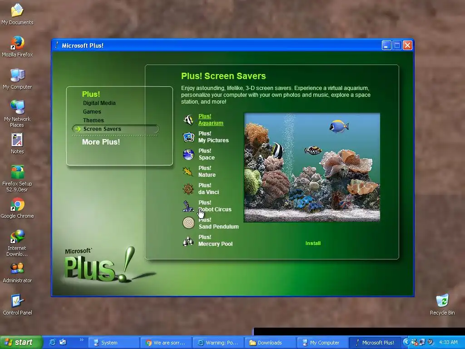Close the Microsoft Plus! window
This screenshot has height=349, width=465.
coord(407,45)
